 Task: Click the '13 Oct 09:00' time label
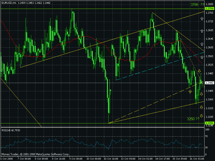128,159
